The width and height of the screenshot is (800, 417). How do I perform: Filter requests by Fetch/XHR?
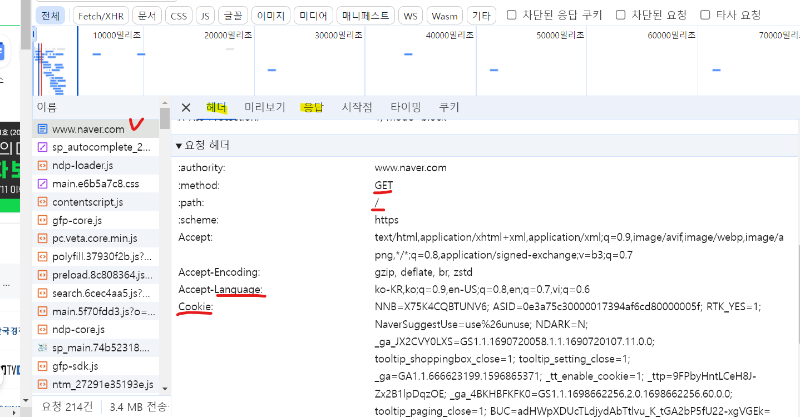click(x=101, y=16)
